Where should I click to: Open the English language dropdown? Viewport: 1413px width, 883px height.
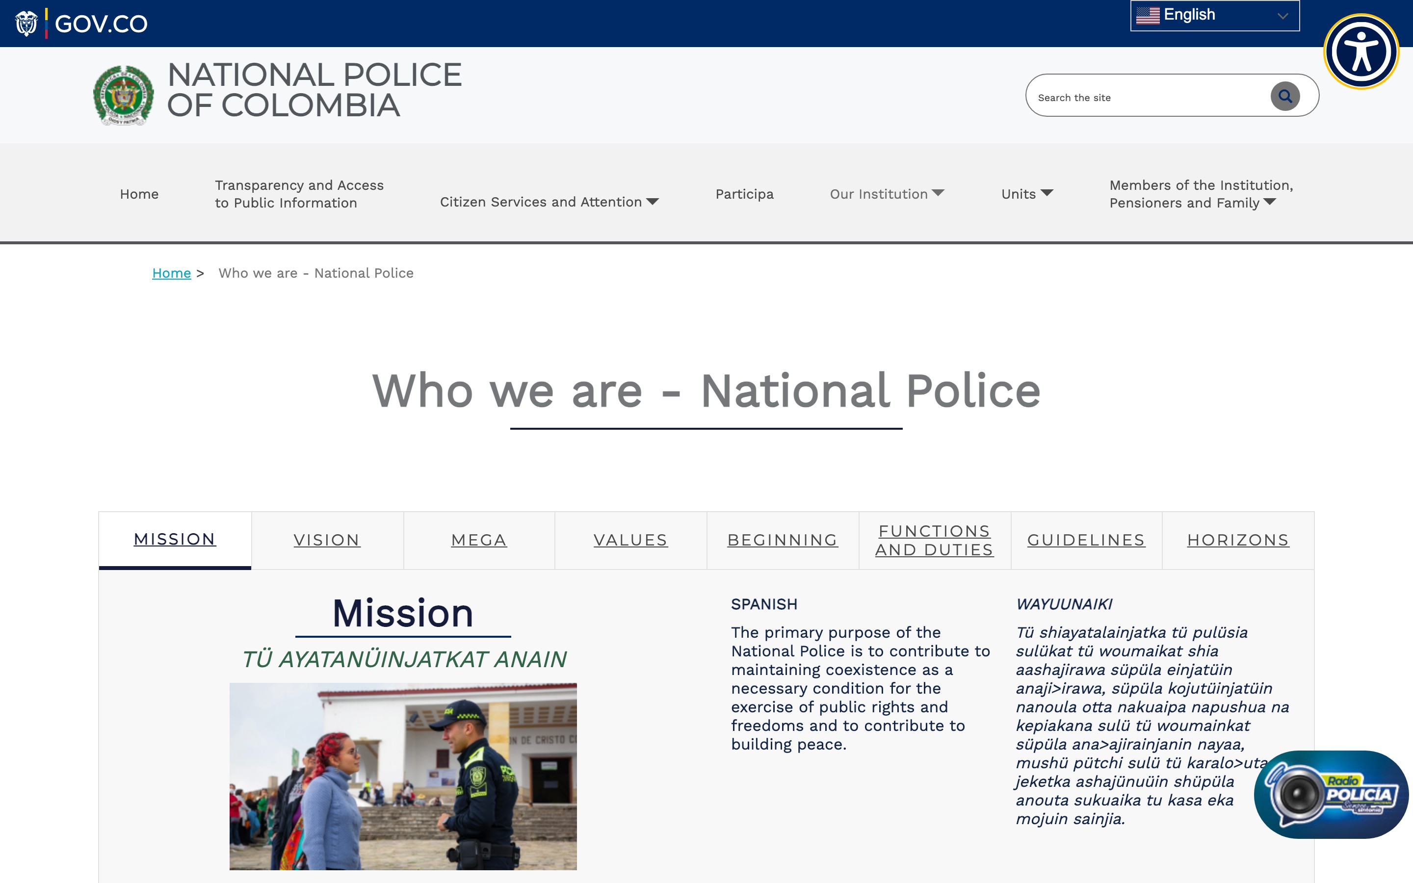[1214, 16]
